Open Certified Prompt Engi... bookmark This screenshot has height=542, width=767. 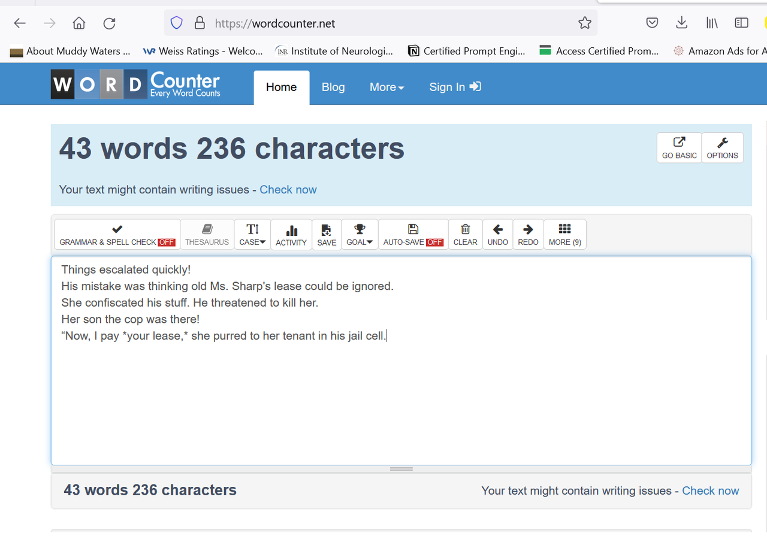(x=466, y=51)
